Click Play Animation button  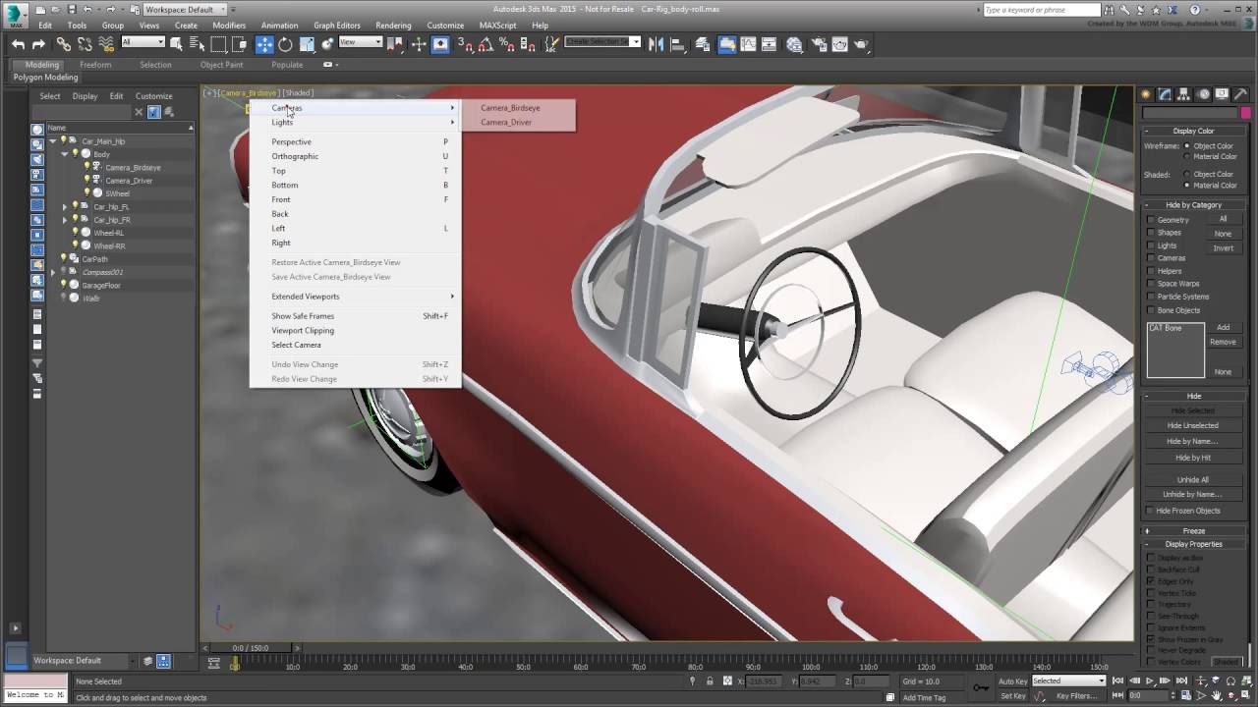(x=1150, y=680)
